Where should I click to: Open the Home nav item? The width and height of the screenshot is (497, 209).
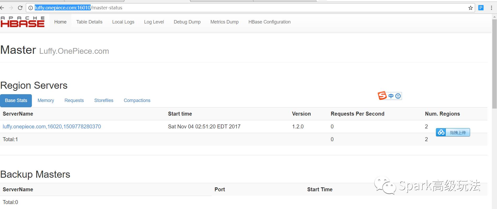60,22
